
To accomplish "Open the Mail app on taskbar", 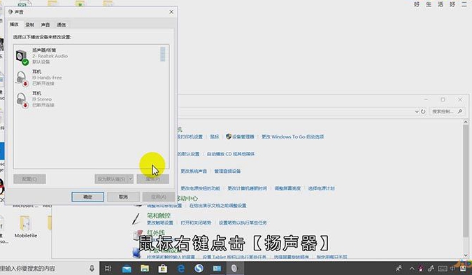I will (x=127, y=269).
